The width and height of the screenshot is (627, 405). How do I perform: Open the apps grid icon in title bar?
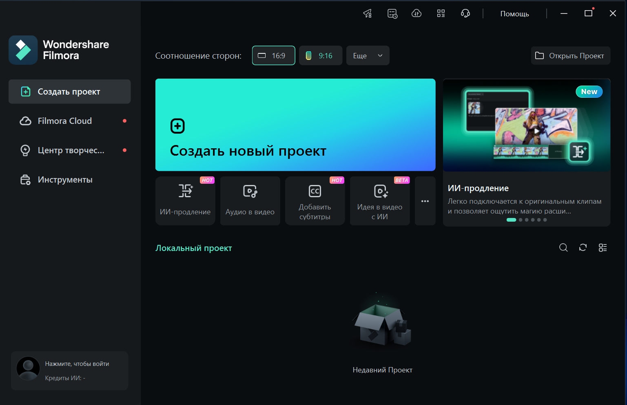(441, 13)
